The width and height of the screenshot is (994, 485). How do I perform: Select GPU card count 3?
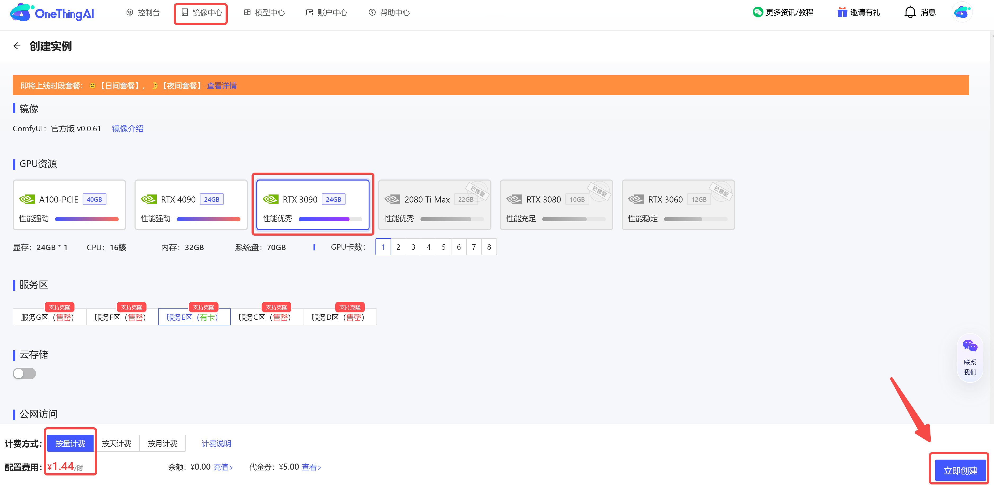[x=413, y=247]
